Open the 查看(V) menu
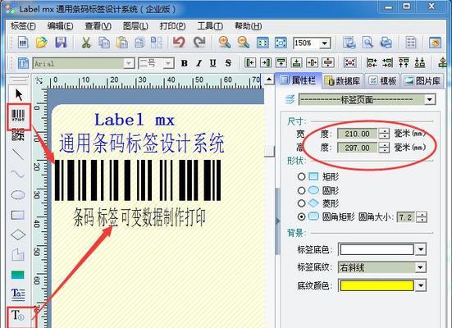Image resolution: width=452 pixels, height=328 pixels. (98, 26)
